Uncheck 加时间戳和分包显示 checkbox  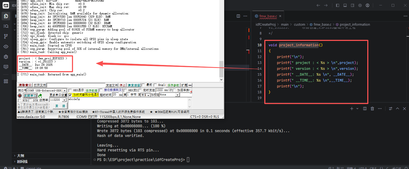pyautogui.click(x=70, y=95)
